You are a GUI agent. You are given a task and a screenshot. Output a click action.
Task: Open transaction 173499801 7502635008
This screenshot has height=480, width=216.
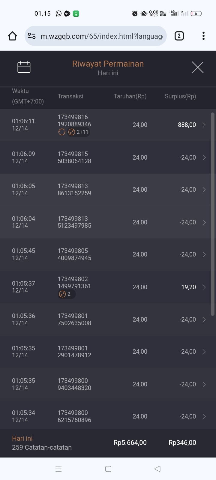(74, 319)
